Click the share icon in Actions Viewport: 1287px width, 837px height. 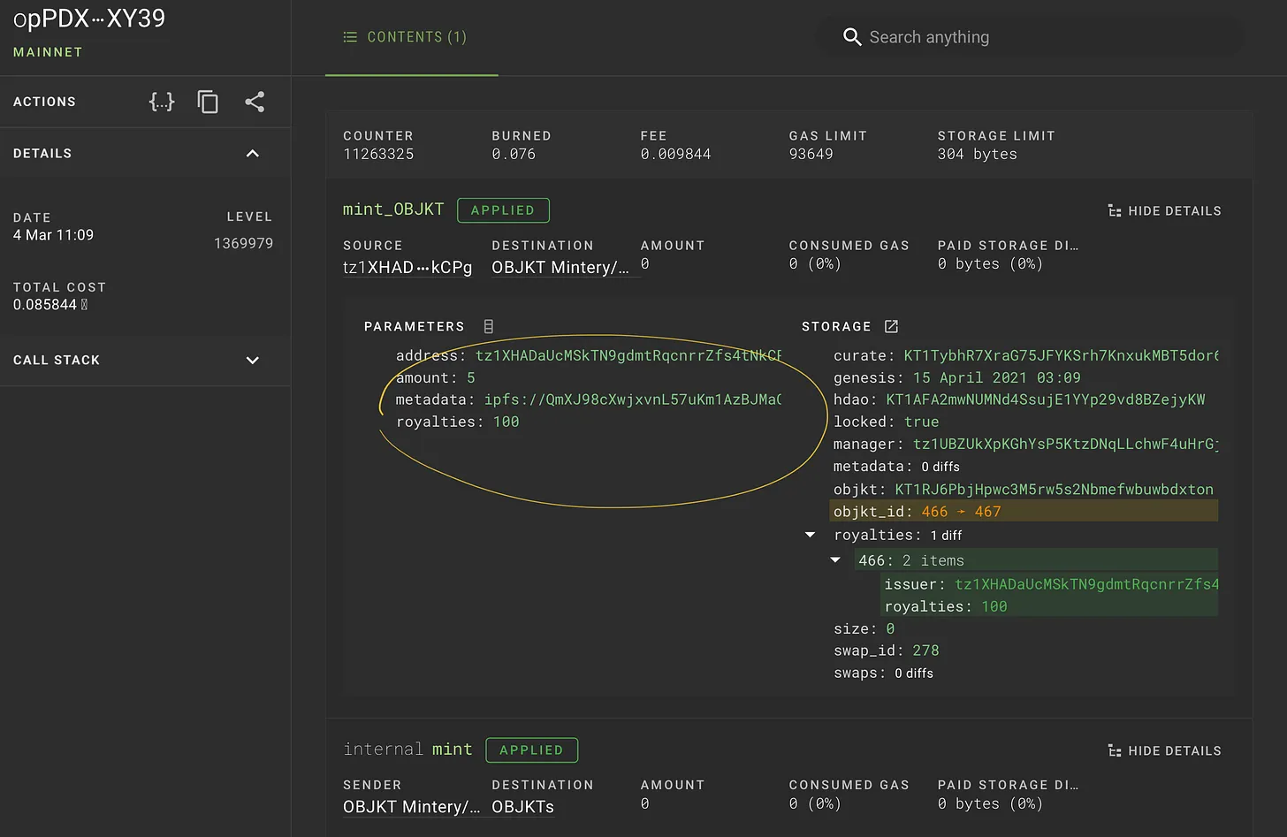click(x=255, y=102)
